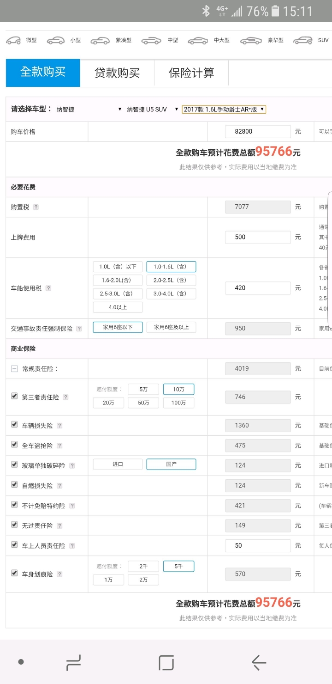Switch to 贷款购买 tab
The width and height of the screenshot is (332, 684).
[x=117, y=73]
